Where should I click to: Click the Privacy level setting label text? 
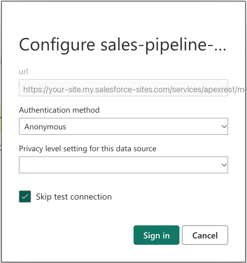(88, 149)
